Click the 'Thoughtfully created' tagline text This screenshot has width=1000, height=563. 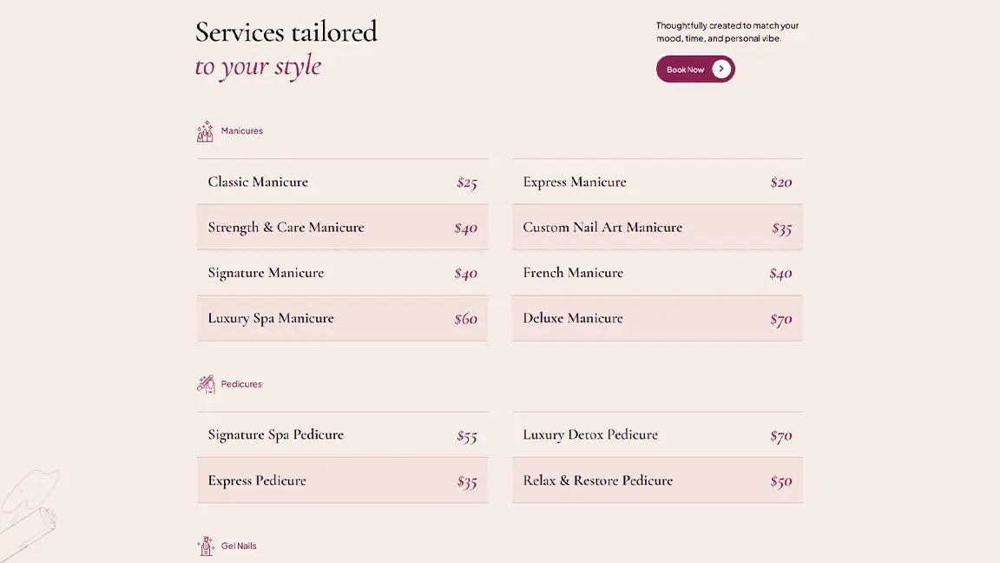(x=727, y=32)
